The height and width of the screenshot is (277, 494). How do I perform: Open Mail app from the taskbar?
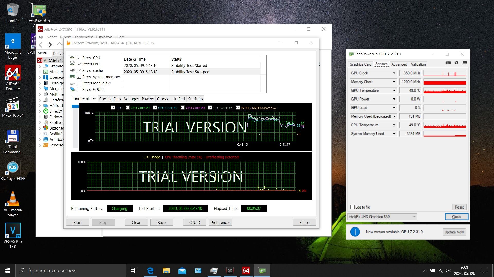[x=182, y=271]
